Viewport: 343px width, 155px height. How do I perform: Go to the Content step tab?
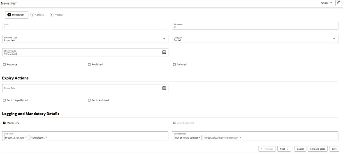point(37,15)
